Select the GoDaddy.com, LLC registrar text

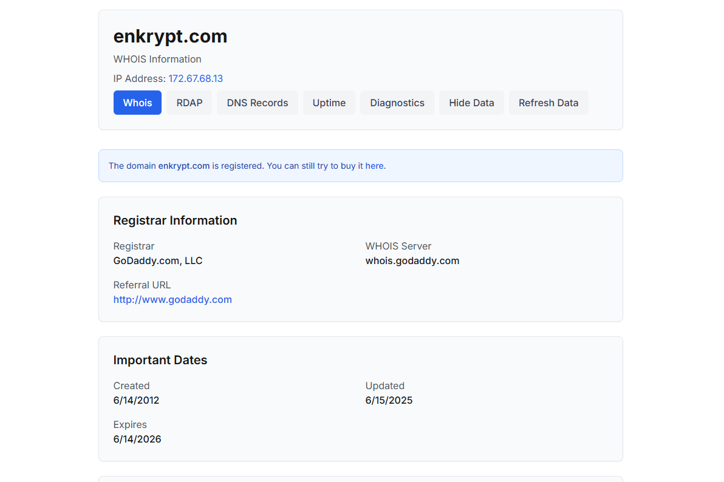158,261
